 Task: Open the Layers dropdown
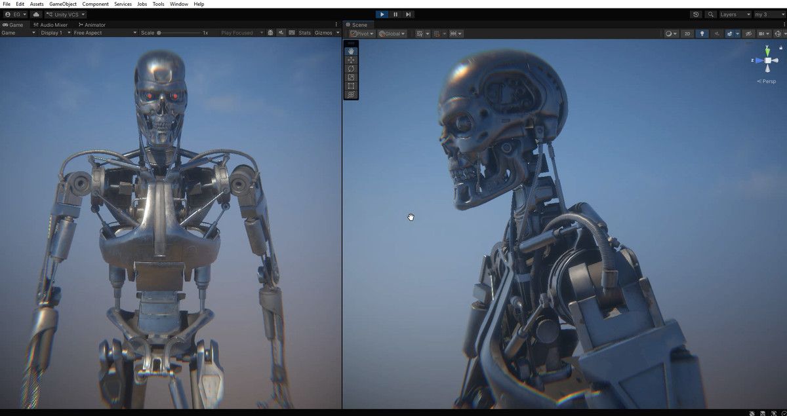click(x=735, y=14)
